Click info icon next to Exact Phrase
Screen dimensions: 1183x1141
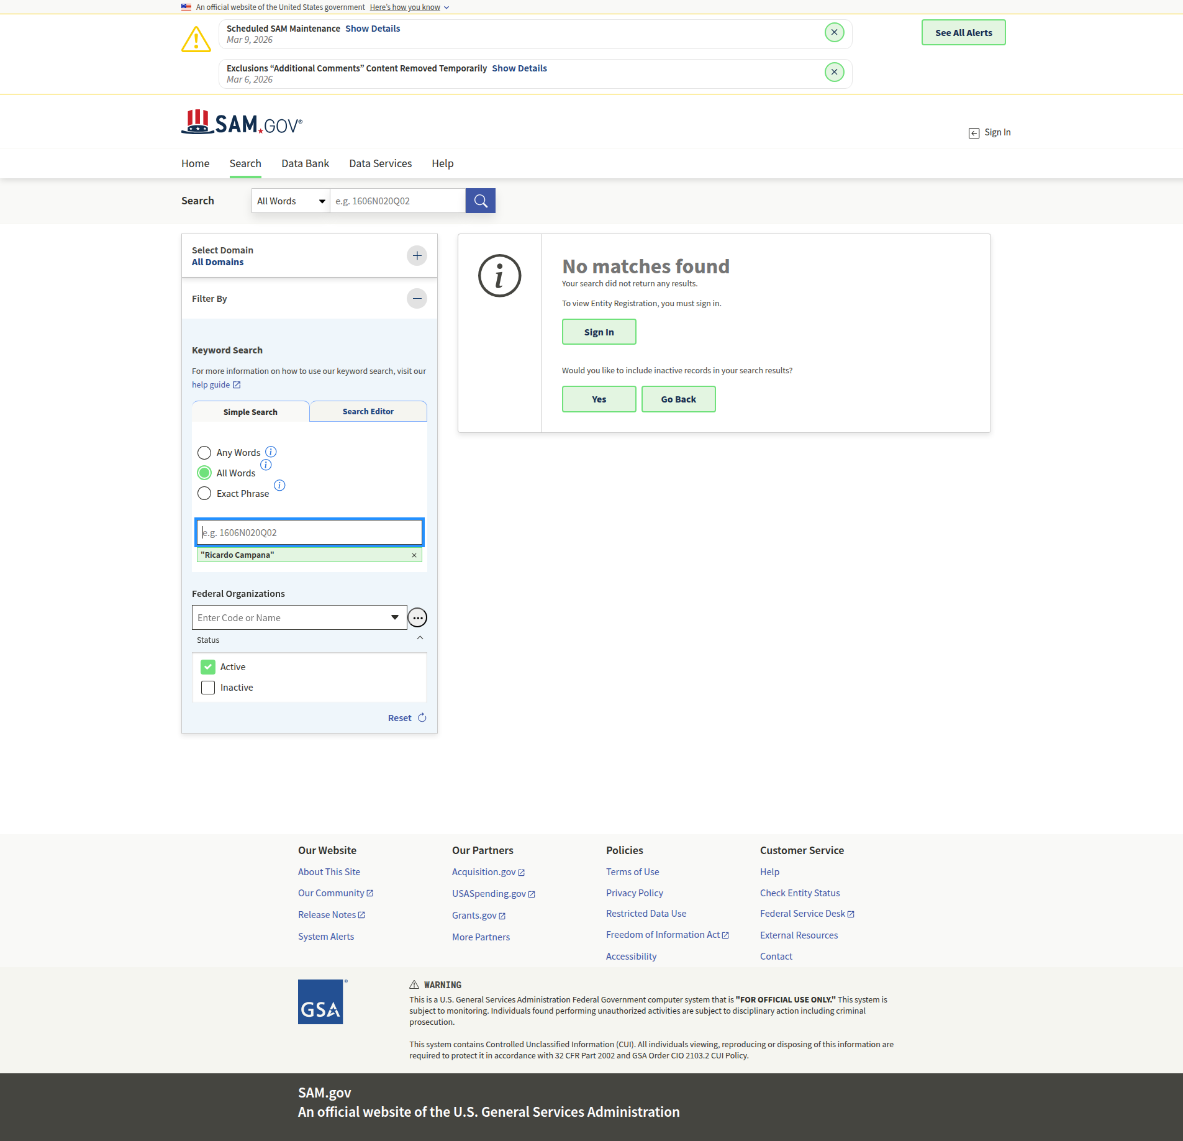279,485
